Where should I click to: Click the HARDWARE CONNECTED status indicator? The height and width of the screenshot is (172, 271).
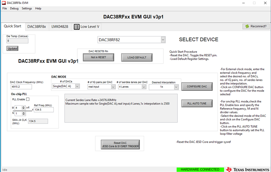point(200,170)
